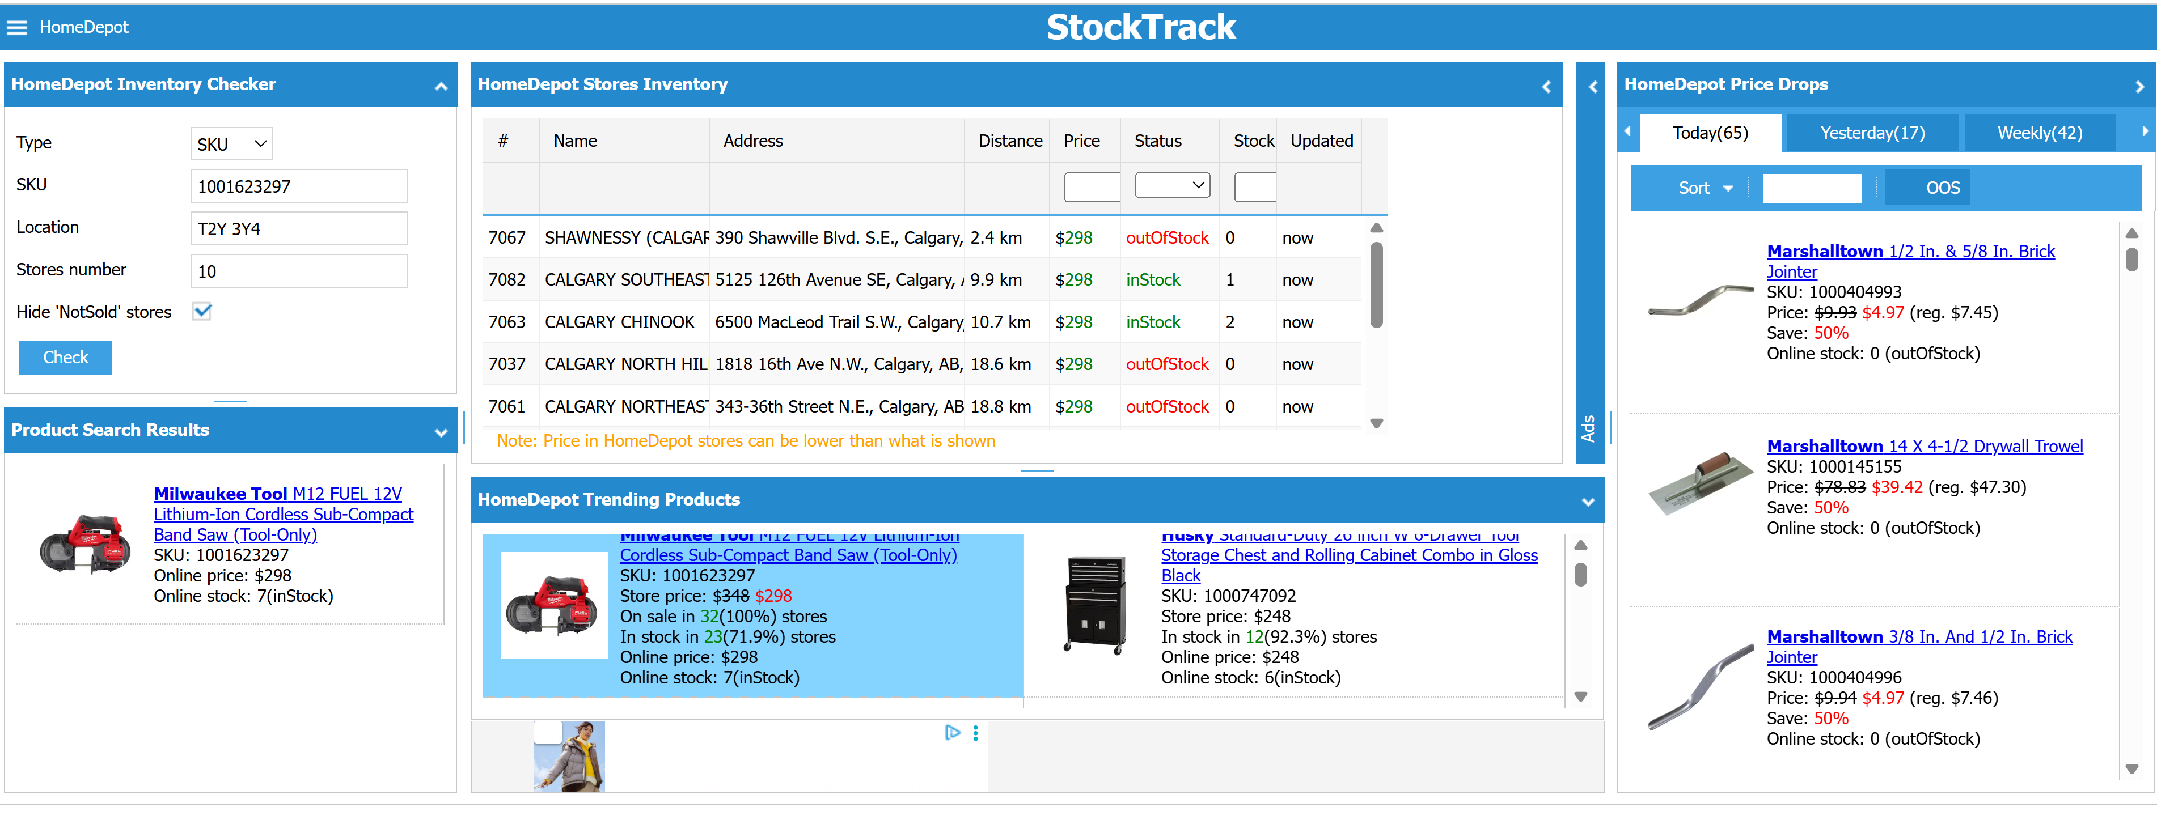Open the Type SKU dropdown

[x=231, y=144]
